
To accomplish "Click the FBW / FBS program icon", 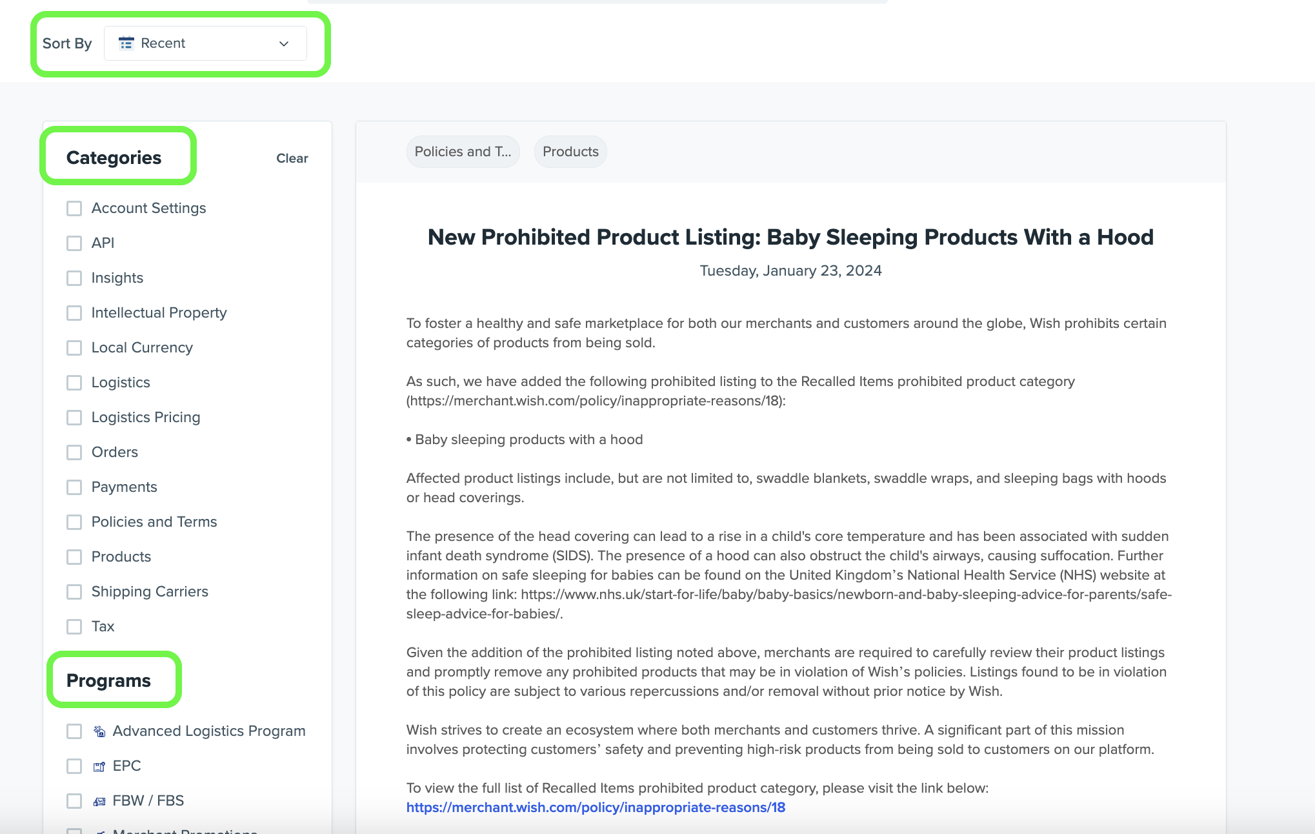I will pos(99,801).
